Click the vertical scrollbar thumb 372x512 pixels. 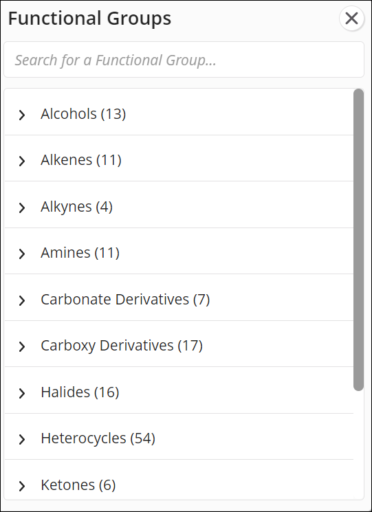tap(359, 239)
